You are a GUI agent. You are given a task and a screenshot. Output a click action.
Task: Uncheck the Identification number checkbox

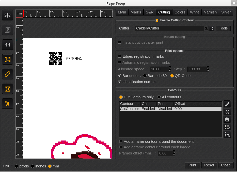(x=120, y=82)
